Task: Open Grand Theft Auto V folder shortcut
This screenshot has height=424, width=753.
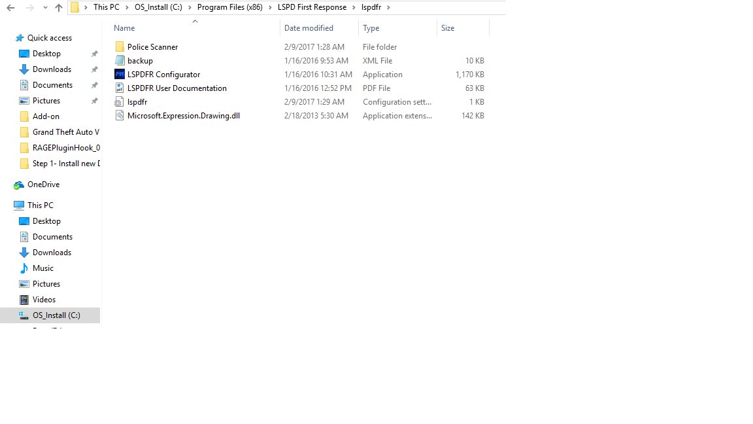Action: (66, 132)
